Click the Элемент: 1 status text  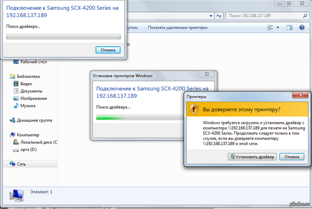41,192
